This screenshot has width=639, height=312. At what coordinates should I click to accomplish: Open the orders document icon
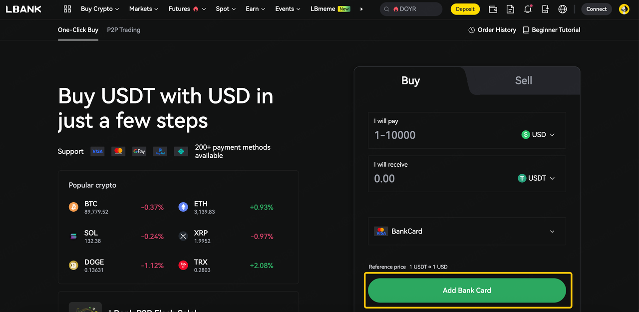[510, 9]
